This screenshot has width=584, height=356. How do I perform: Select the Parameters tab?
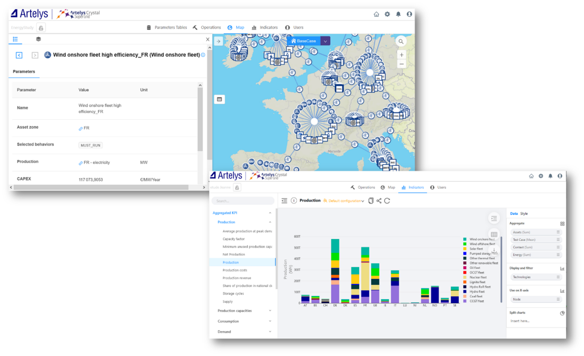tap(24, 72)
